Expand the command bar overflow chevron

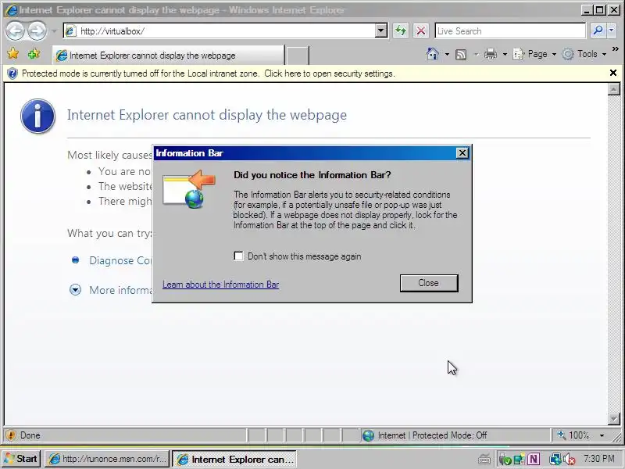615,49
